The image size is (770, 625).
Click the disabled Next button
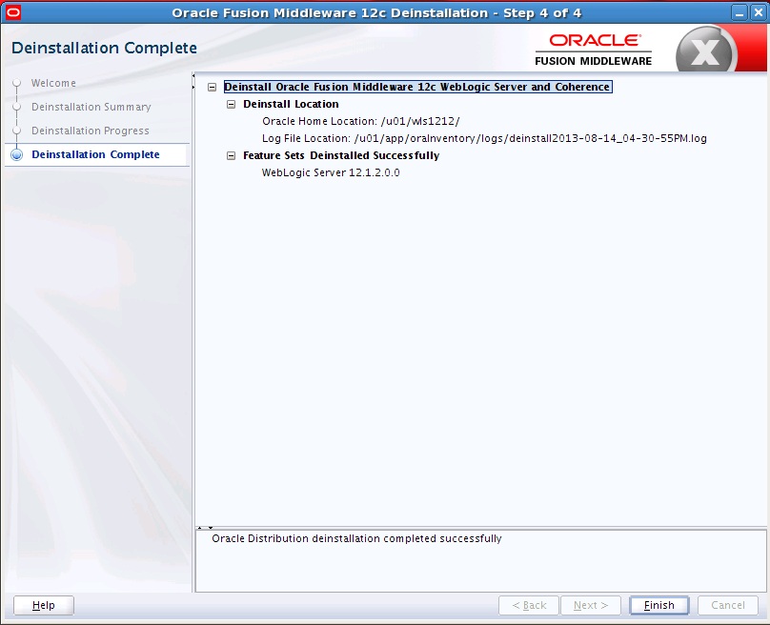coord(591,605)
